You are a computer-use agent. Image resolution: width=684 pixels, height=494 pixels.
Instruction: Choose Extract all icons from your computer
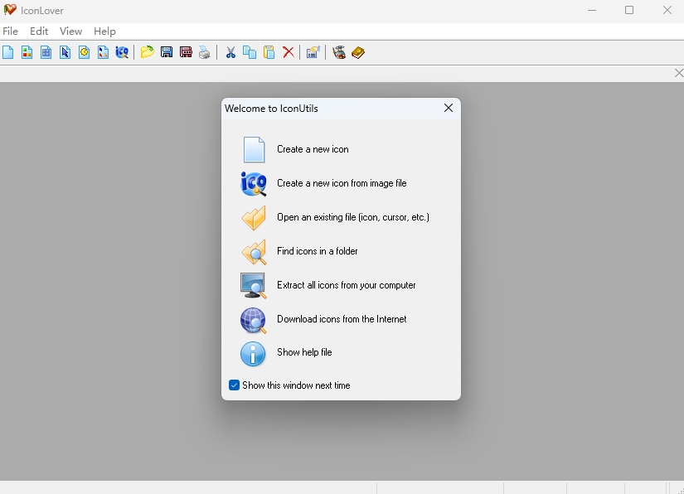click(x=346, y=285)
